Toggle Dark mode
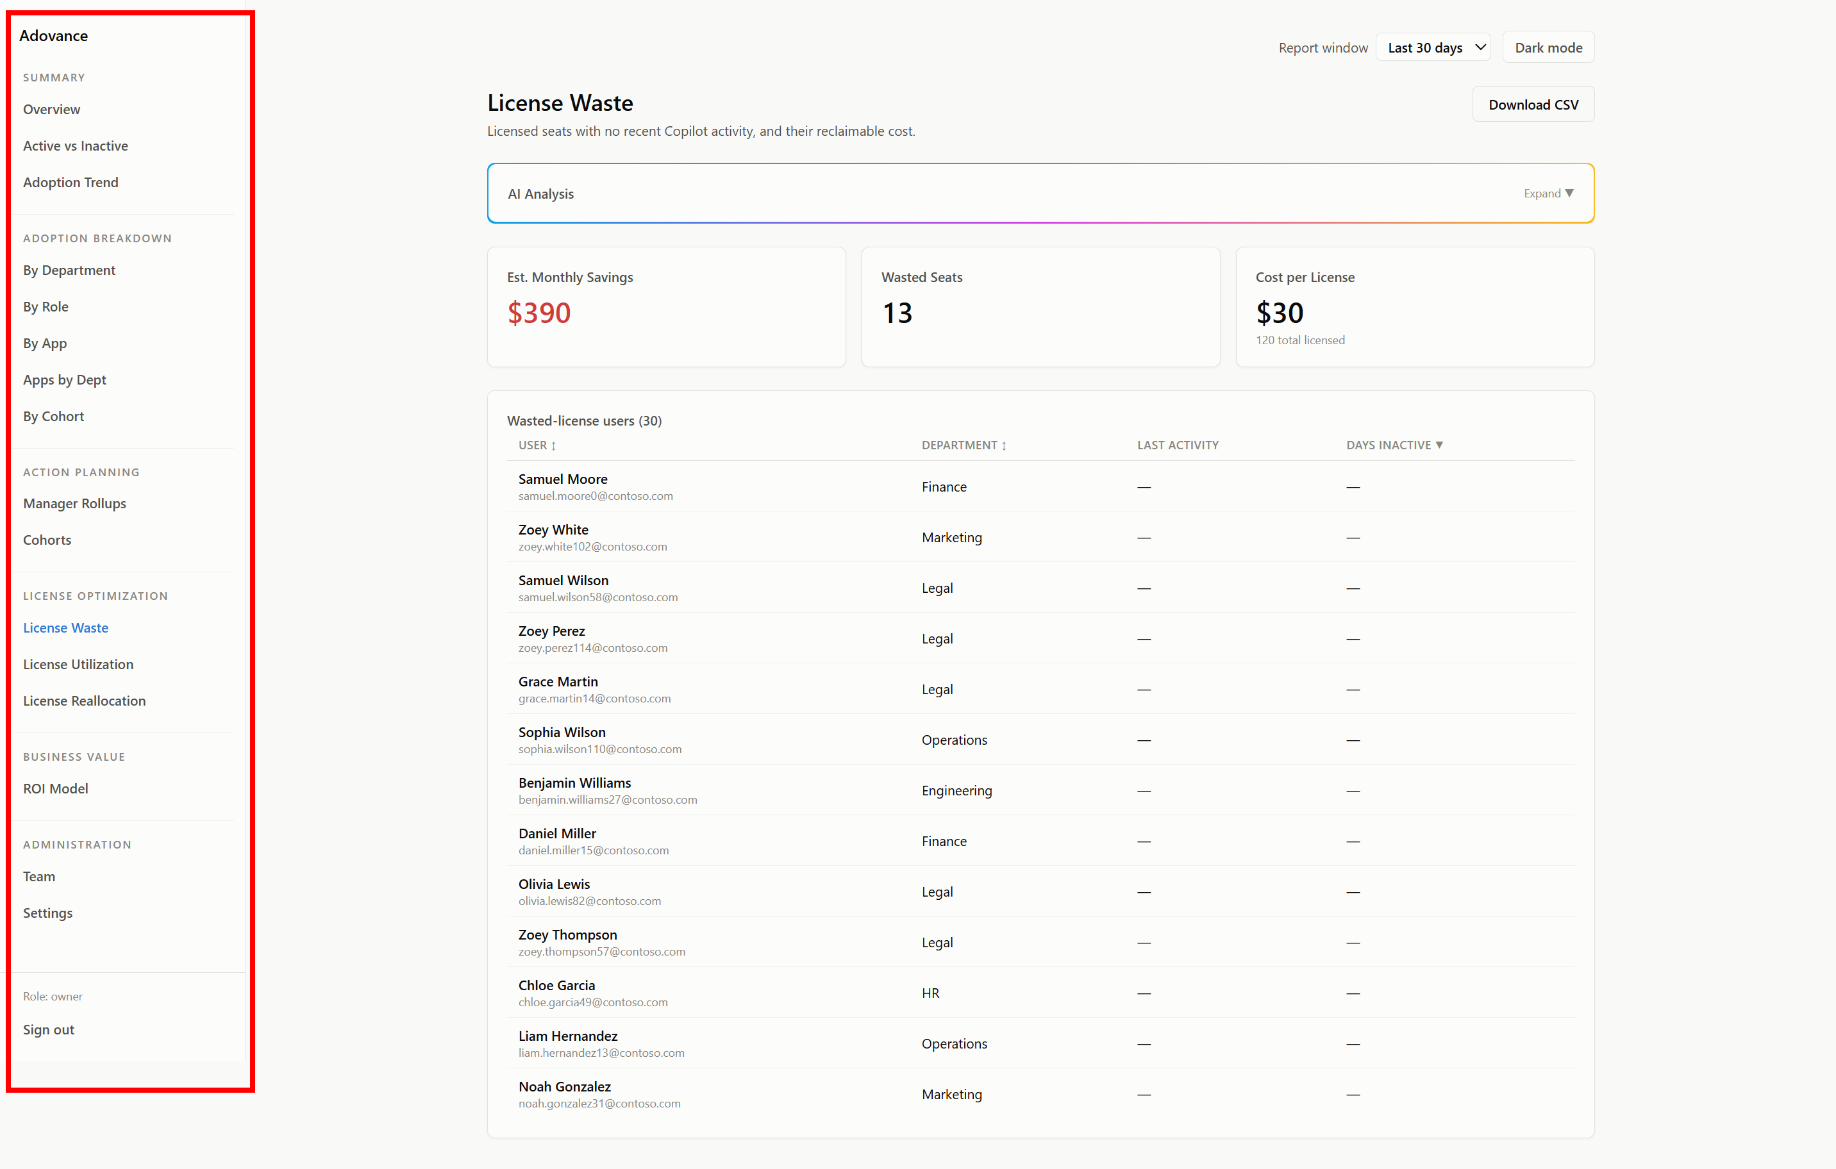Viewport: 1836px width, 1169px height. pos(1548,47)
